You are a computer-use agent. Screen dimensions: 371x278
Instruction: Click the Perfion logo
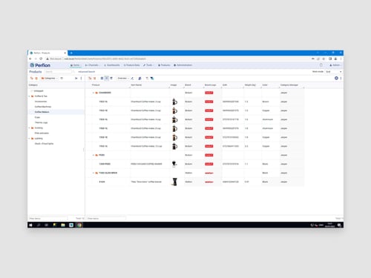[40, 65]
